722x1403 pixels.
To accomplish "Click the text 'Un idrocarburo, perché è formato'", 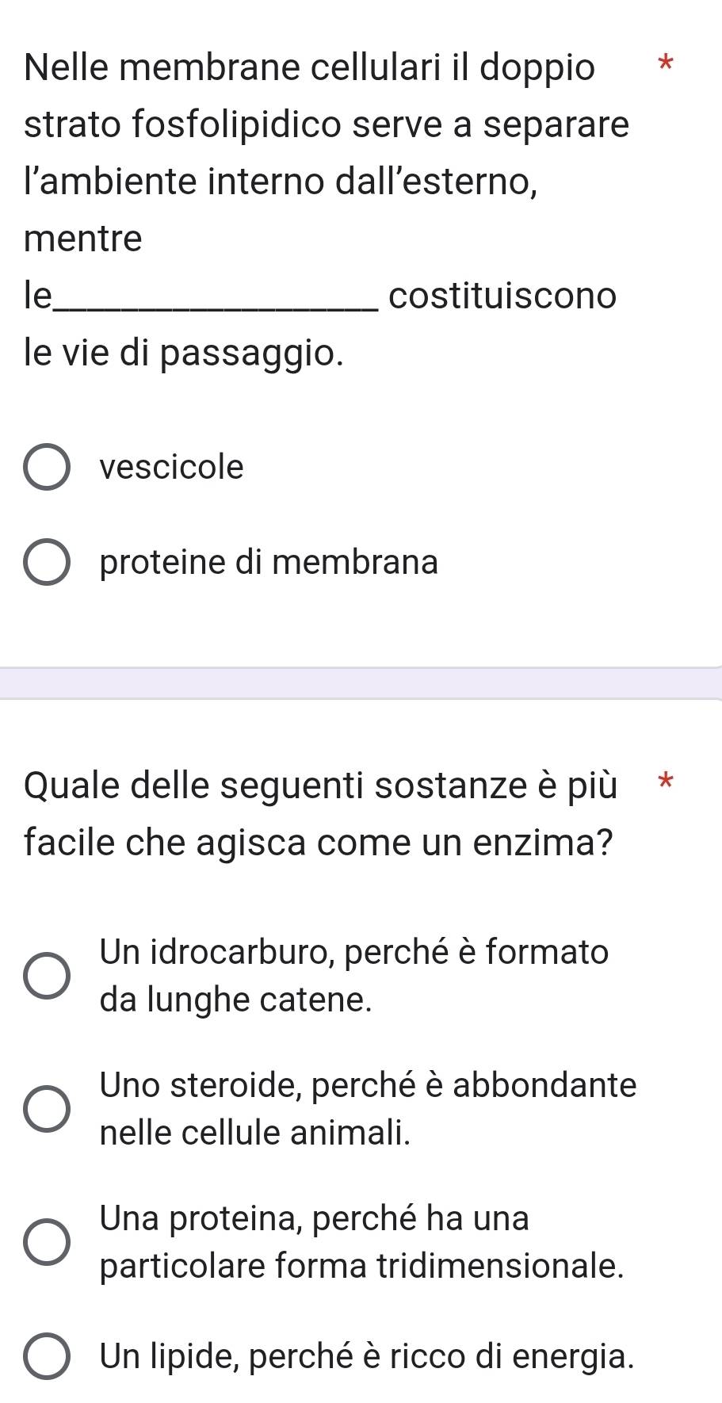I will pyautogui.click(x=354, y=951).
